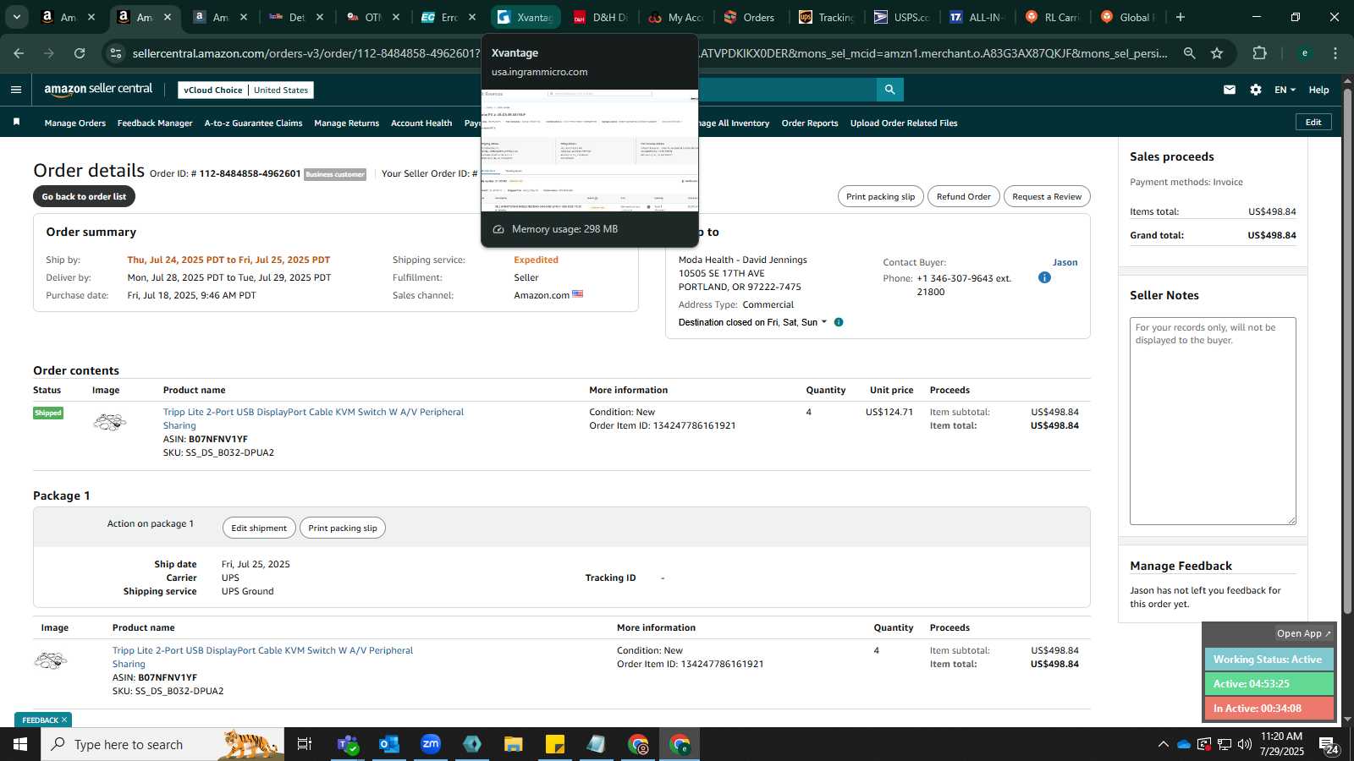Click the bookmark flag icon in nav bar

click(x=16, y=123)
